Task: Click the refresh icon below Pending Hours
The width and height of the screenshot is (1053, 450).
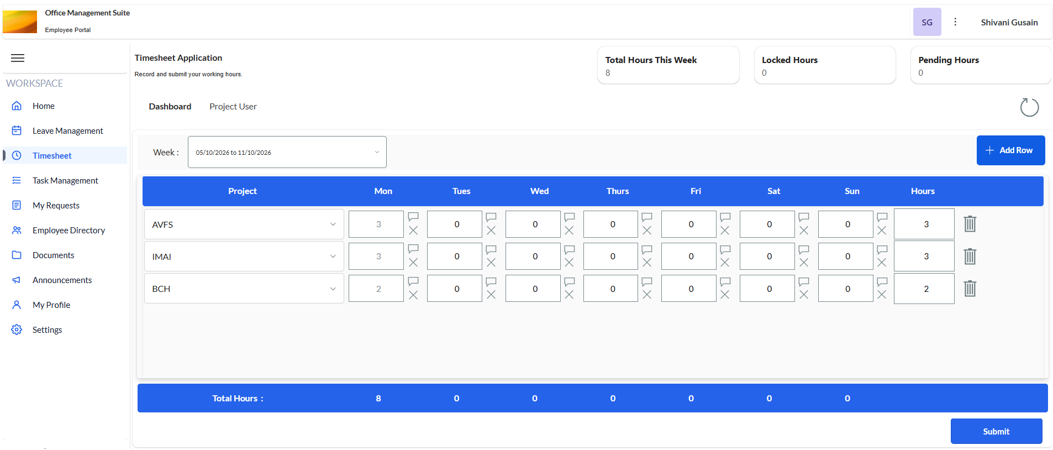Action: tap(1029, 107)
